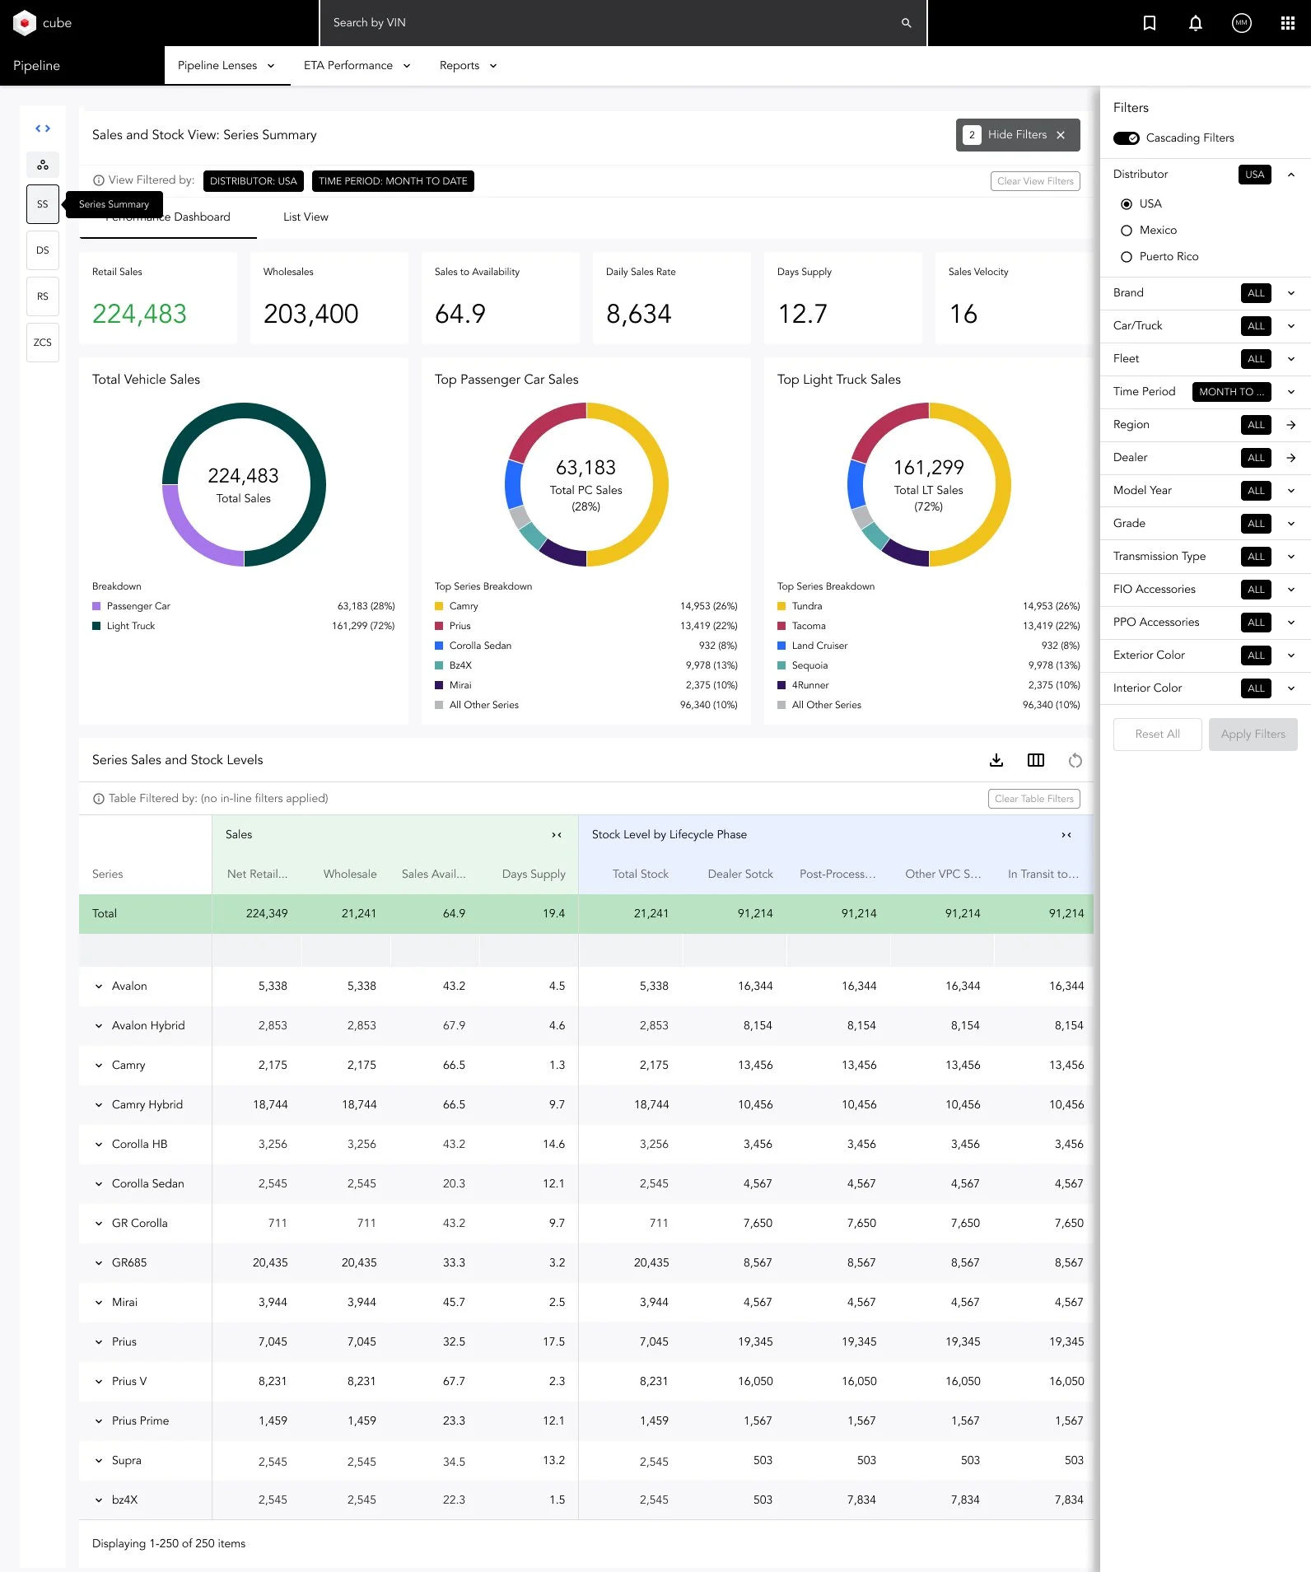Click the Apply Filters button
Image resolution: width=1311 pixels, height=1572 pixels.
(x=1253, y=735)
